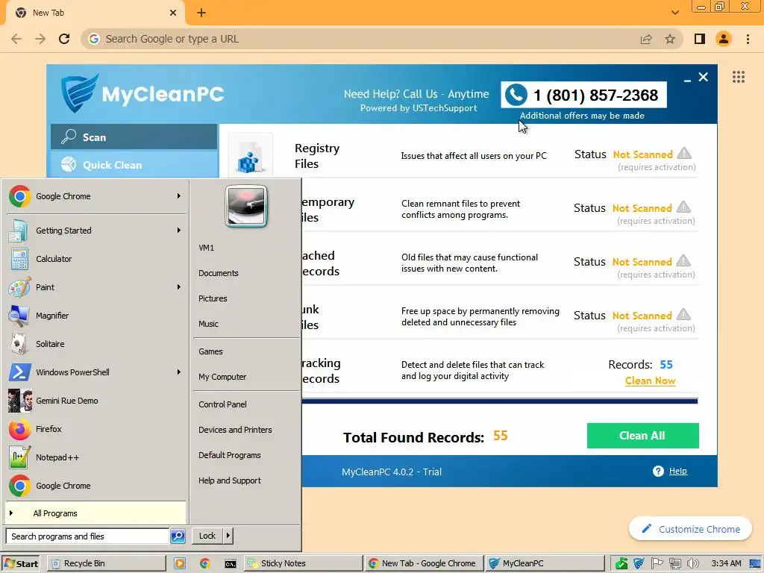Launch Calculator from Start menu
764x573 pixels.
click(95, 259)
